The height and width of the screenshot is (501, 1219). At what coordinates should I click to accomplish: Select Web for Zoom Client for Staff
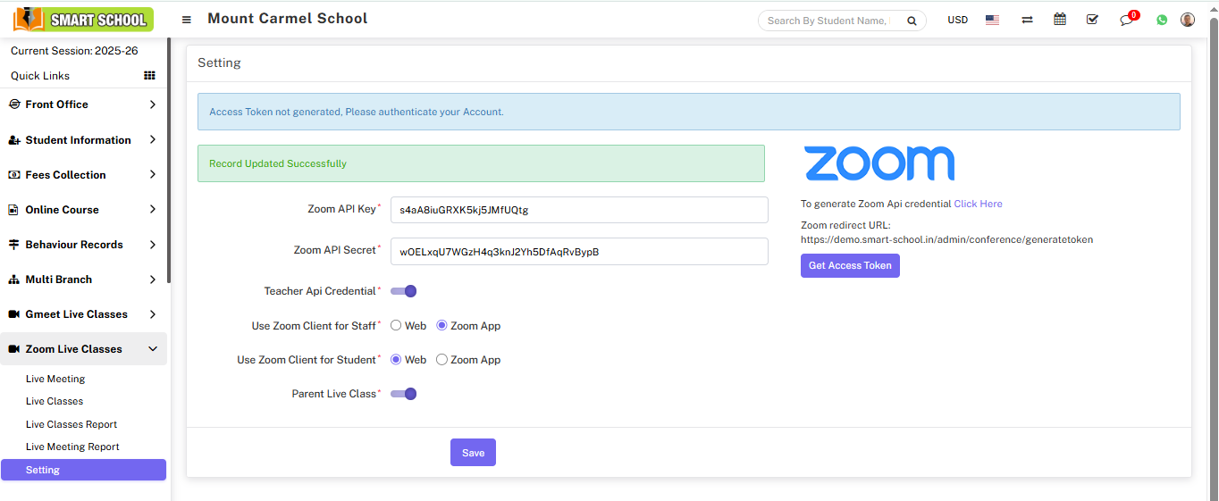tap(396, 326)
